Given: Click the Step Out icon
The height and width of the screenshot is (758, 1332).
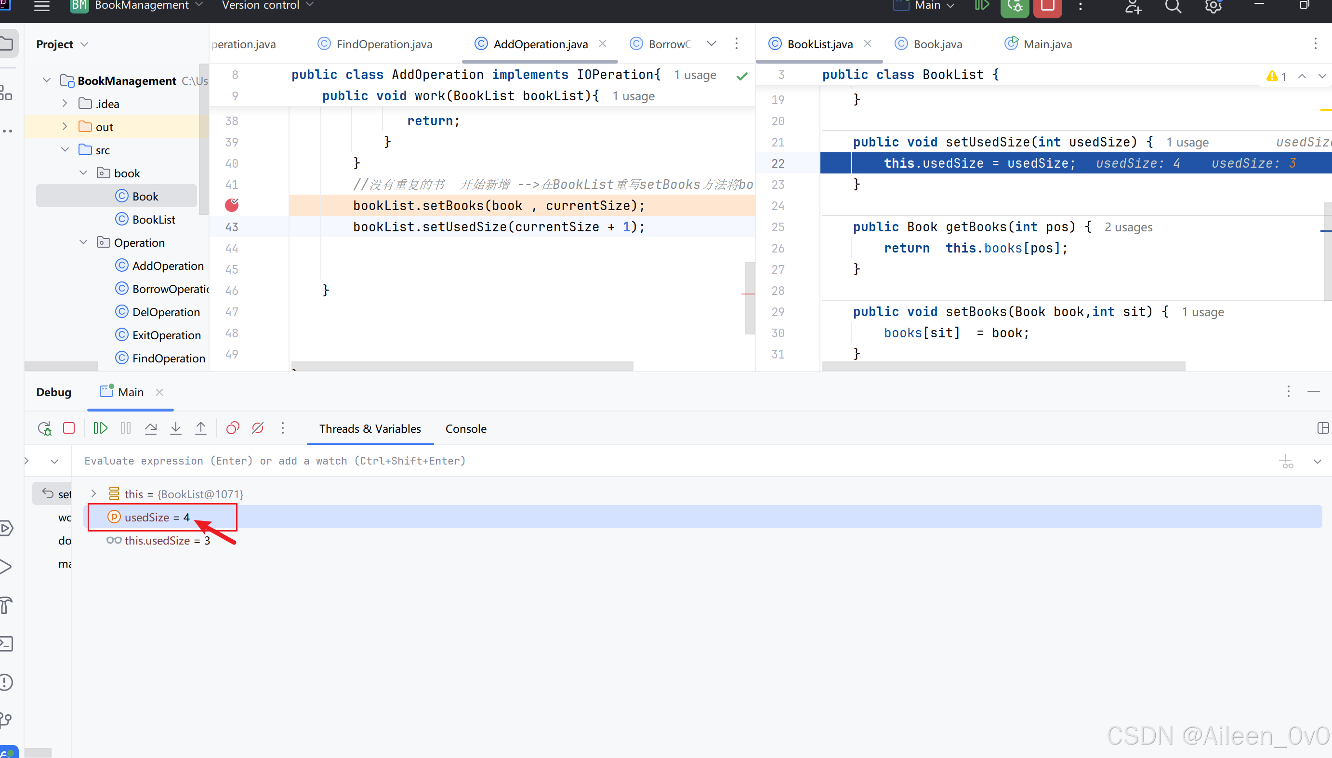Looking at the screenshot, I should tap(201, 428).
